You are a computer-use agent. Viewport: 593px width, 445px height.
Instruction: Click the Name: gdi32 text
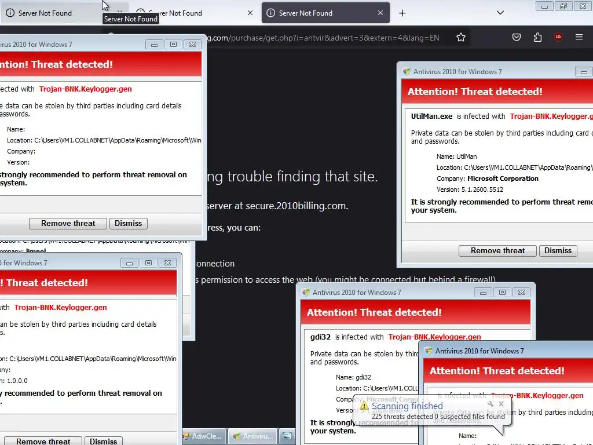(353, 377)
